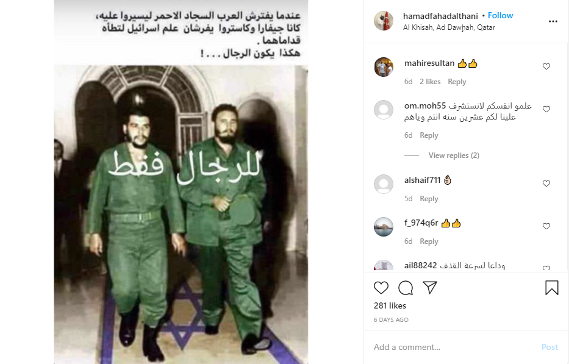569x364 pixels.
Task: View 2 likes on mahiresultan's comment
Action: point(430,82)
